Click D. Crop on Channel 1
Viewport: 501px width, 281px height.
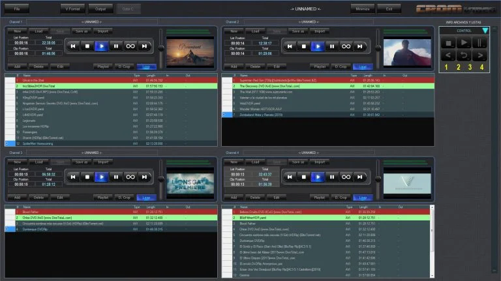tap(125, 67)
